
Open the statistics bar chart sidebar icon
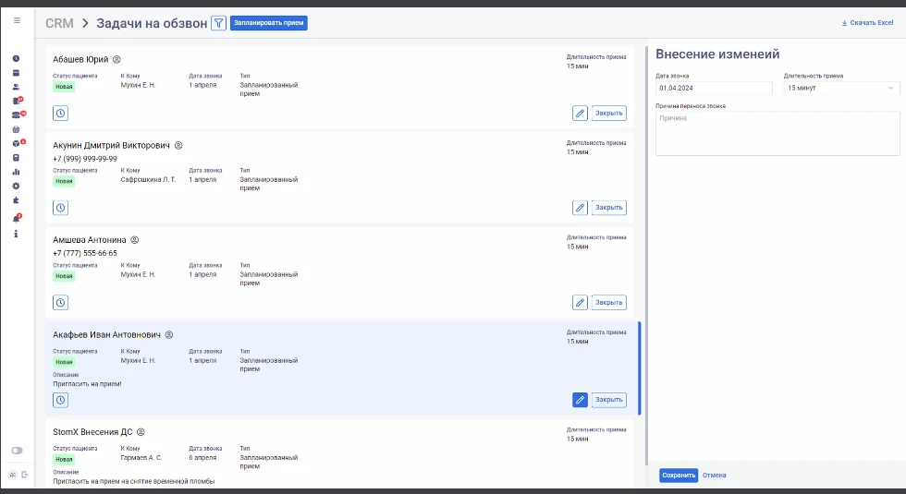click(x=16, y=172)
